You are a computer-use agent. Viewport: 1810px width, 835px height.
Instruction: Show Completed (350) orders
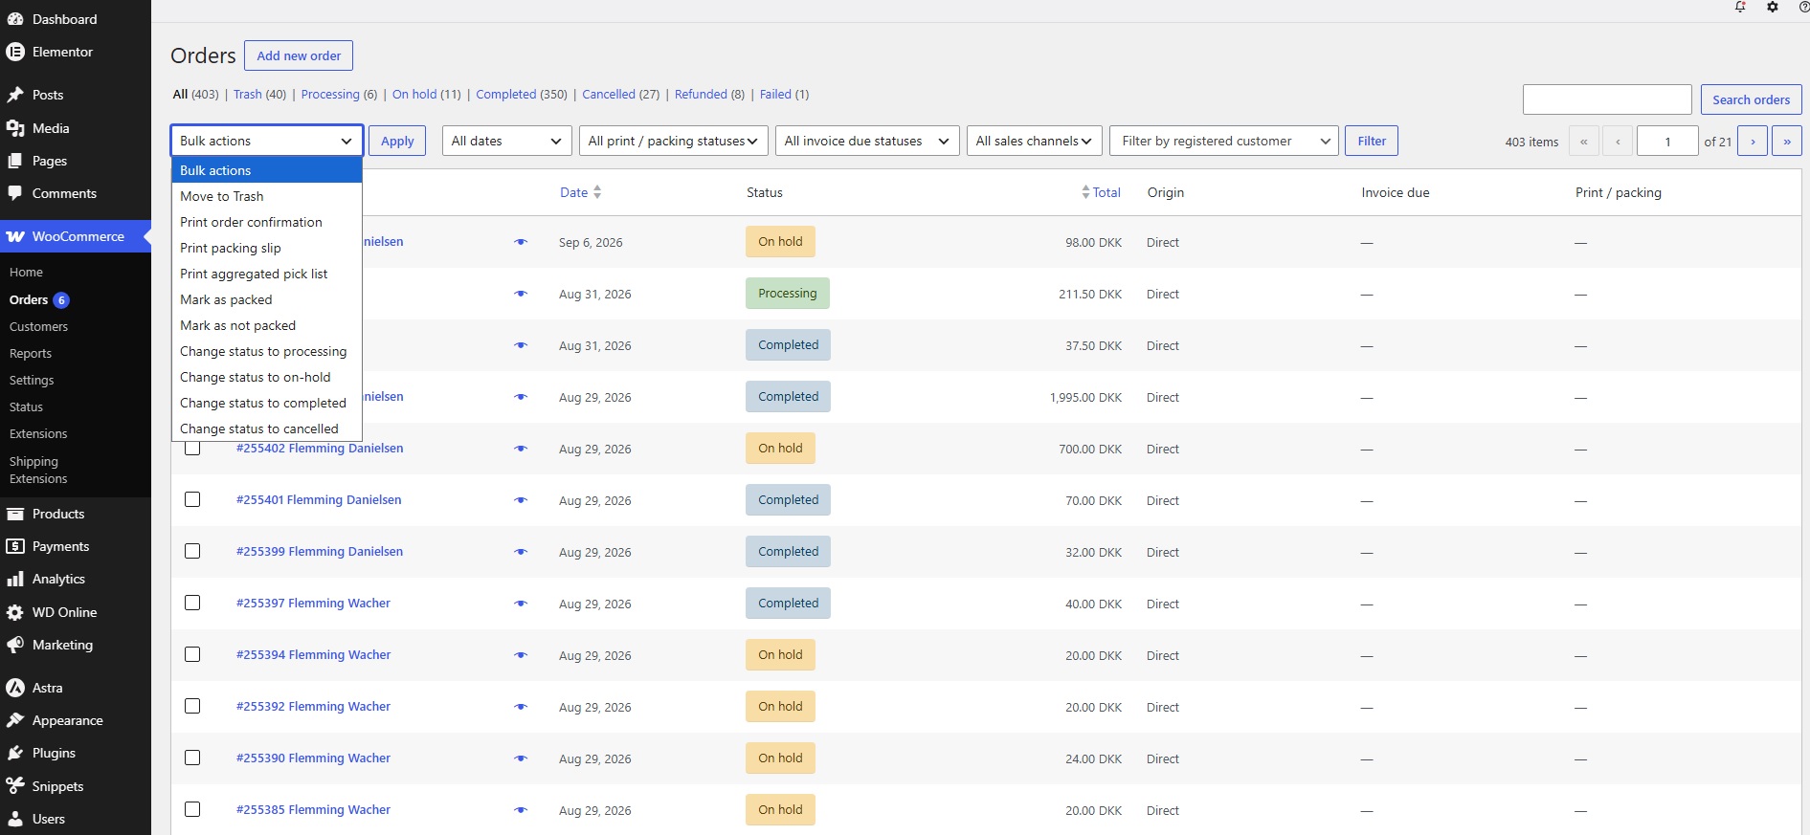click(522, 94)
